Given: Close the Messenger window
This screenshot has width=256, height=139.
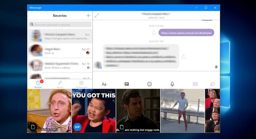Looking at the screenshot, I should coord(215,8).
